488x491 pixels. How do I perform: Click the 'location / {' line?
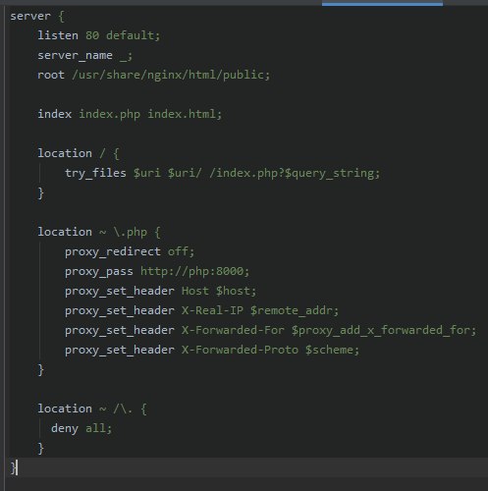pos(79,153)
